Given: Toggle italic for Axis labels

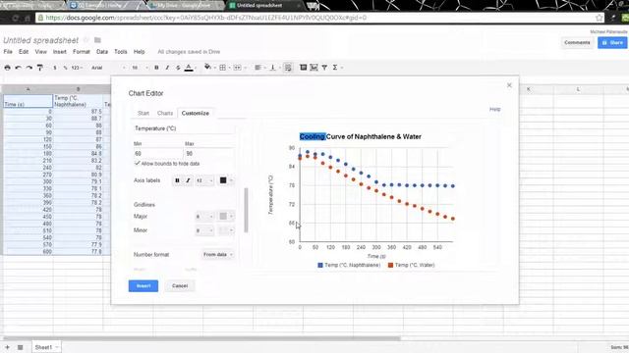Looking at the screenshot, I should [x=188, y=180].
